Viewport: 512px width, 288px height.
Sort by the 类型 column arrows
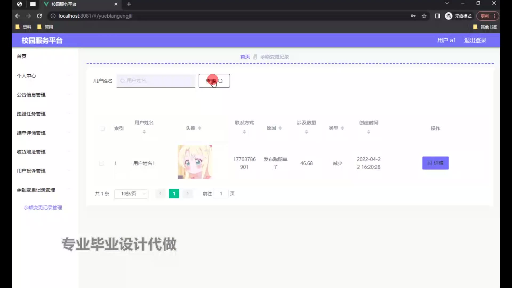click(342, 128)
